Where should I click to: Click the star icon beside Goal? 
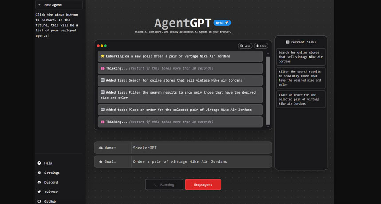[x=101, y=161]
